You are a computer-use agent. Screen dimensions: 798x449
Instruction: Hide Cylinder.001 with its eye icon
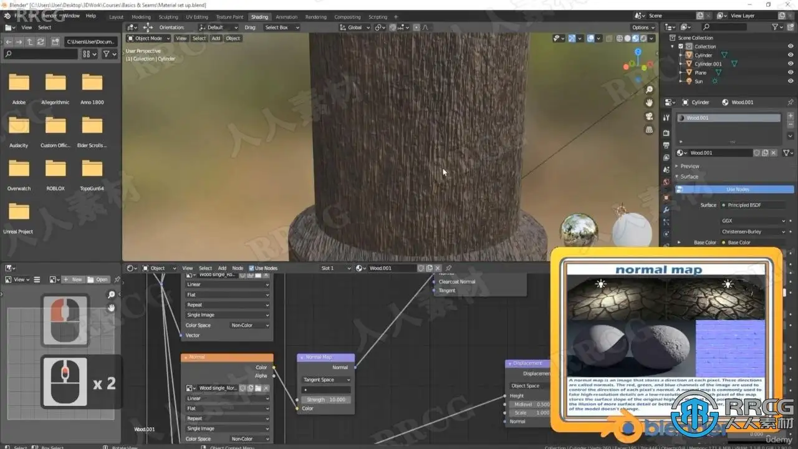click(791, 64)
